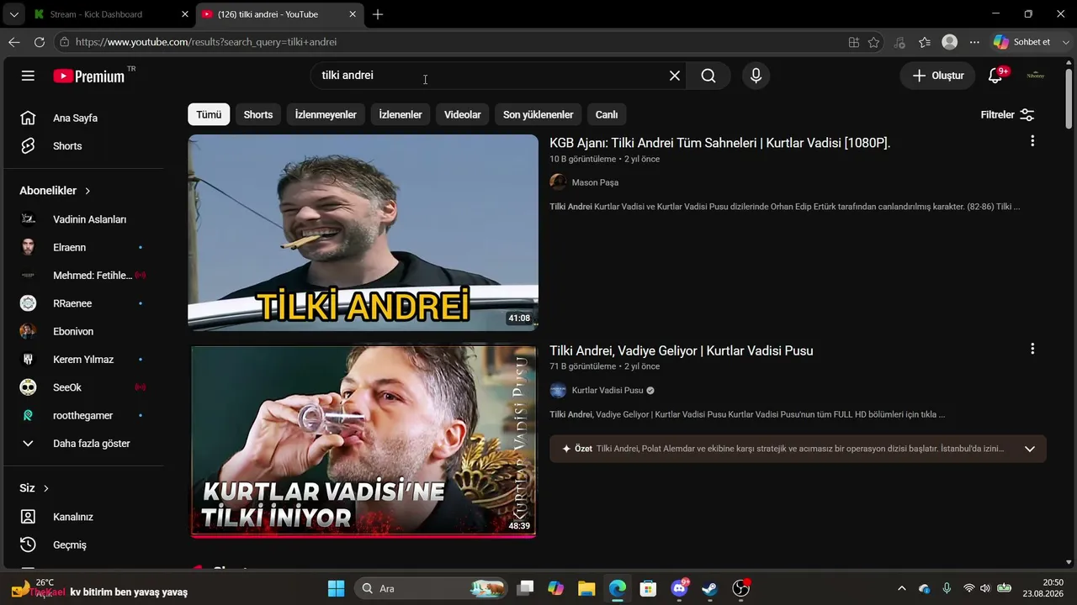
Task: Open the Mason Paşa channel link
Action: [x=595, y=182]
